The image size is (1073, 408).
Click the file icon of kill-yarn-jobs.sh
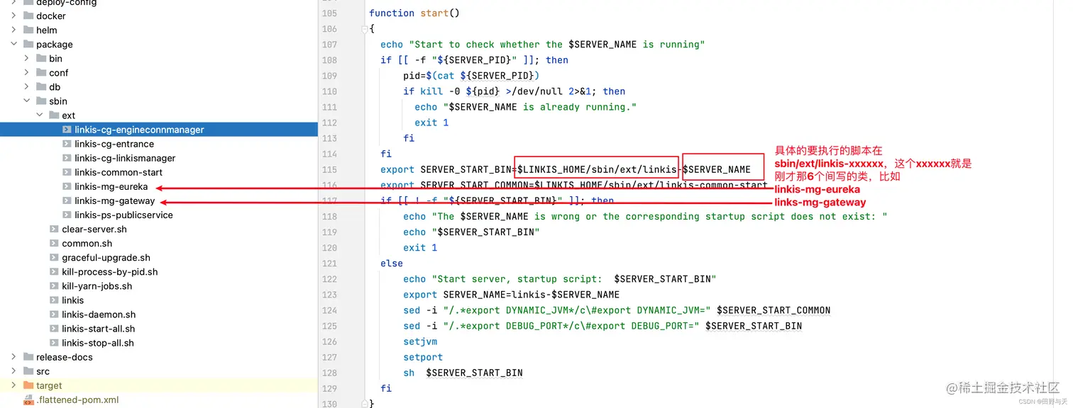(54, 286)
